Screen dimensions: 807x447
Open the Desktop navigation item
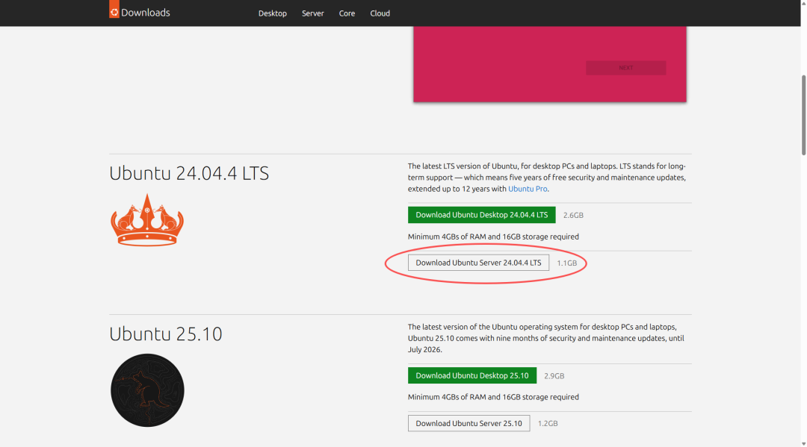pos(272,13)
